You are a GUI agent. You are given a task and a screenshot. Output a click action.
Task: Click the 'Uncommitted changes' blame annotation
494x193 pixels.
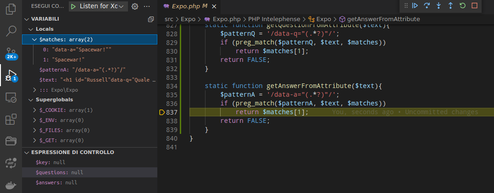click(442, 112)
